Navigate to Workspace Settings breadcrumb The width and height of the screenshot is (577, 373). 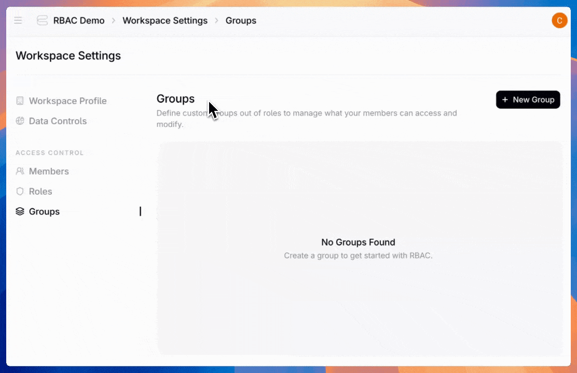(x=165, y=21)
